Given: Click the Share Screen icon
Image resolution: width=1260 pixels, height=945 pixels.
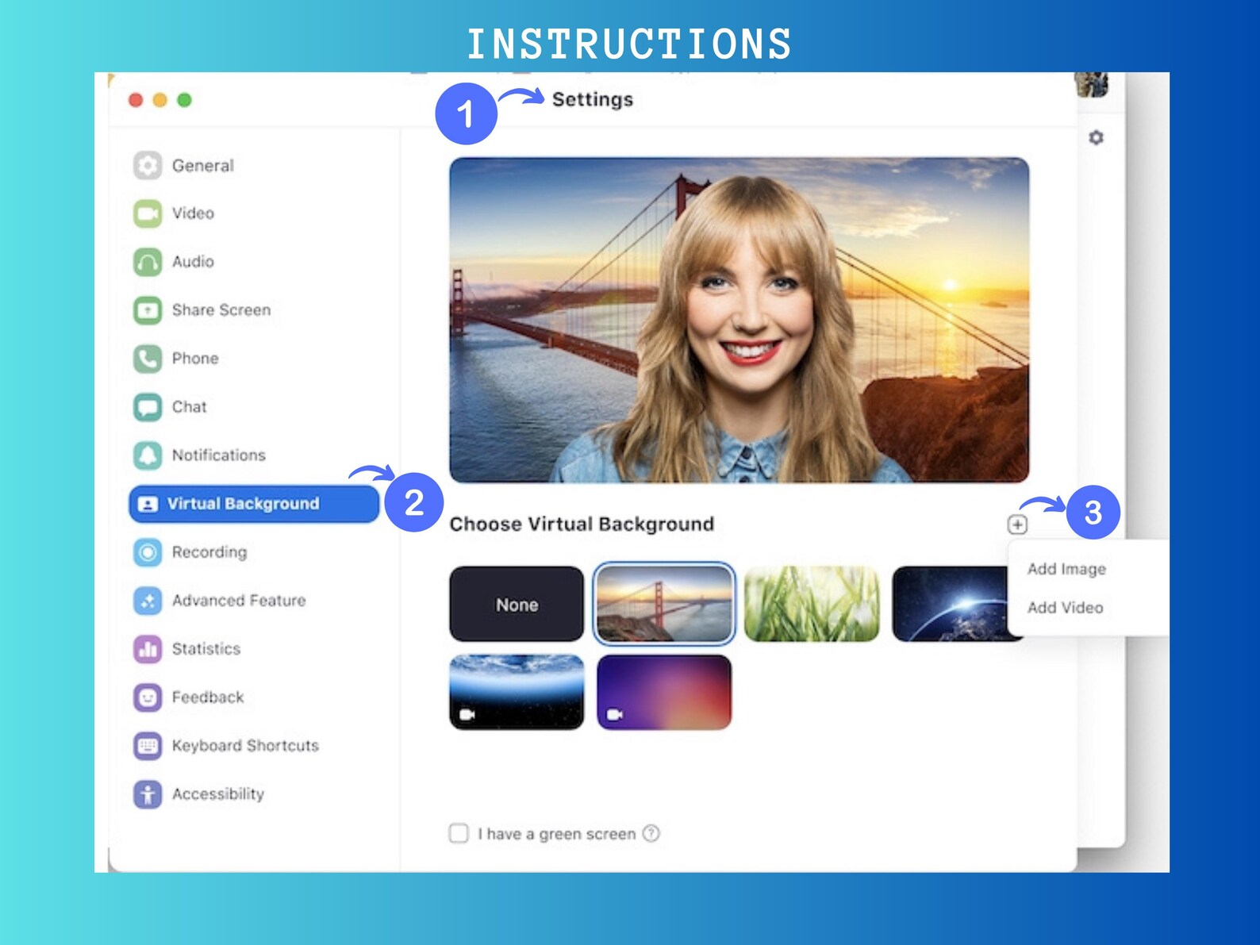Looking at the screenshot, I should coord(148,310).
